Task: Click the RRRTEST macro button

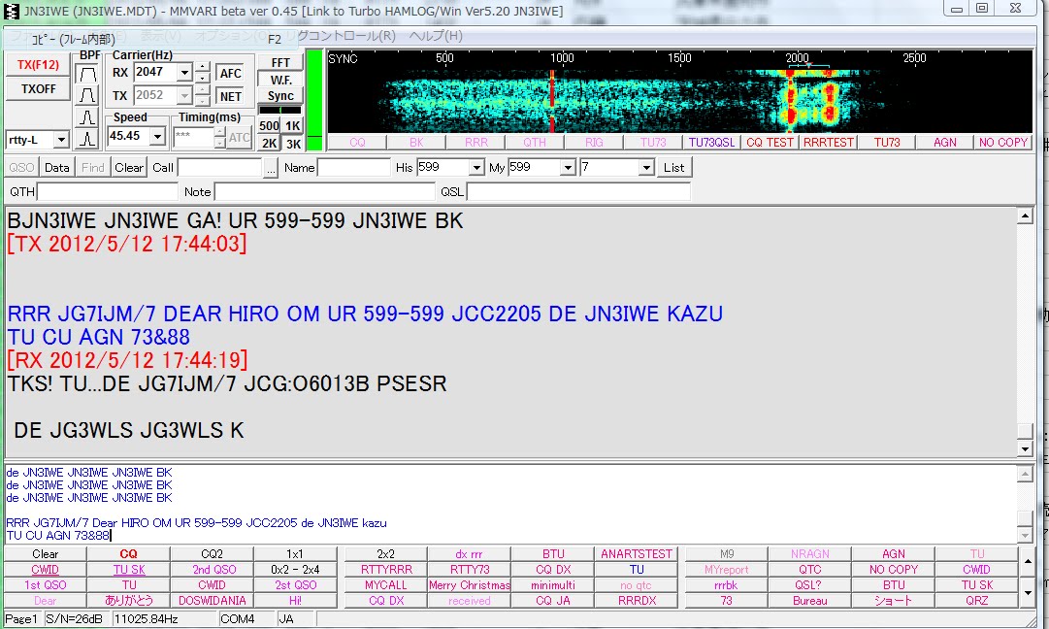Action: tap(829, 143)
